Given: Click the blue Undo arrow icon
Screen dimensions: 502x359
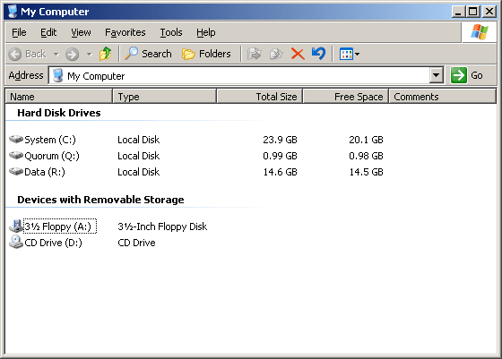Looking at the screenshot, I should (x=318, y=54).
